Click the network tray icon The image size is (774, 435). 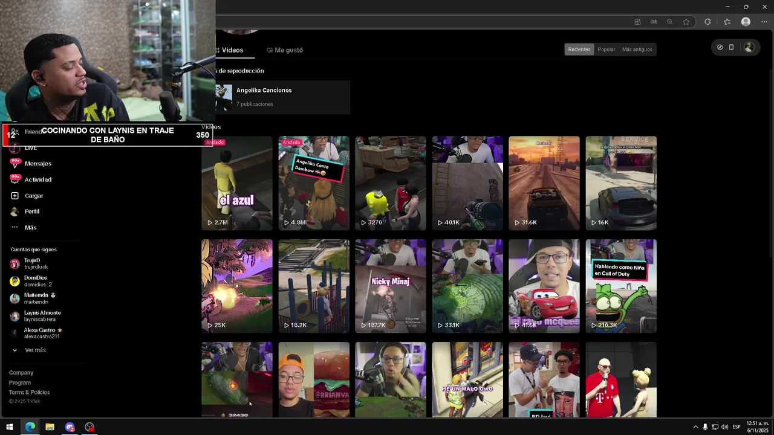tap(715, 427)
